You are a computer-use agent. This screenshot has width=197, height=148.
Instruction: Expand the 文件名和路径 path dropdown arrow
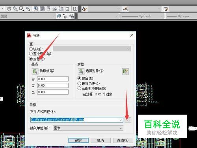(121, 120)
